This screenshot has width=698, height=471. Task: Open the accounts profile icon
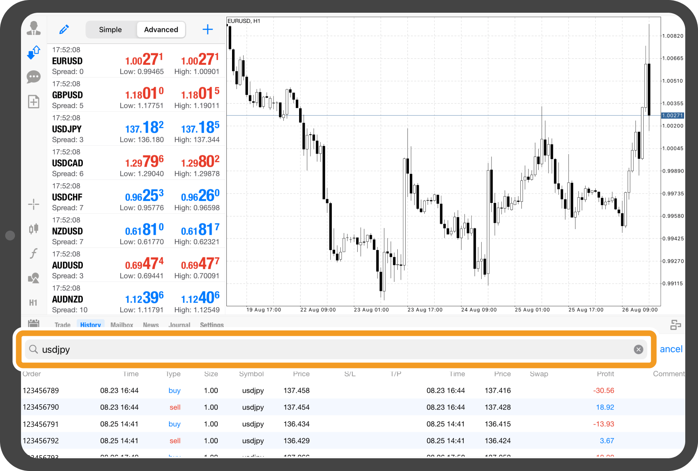point(34,28)
